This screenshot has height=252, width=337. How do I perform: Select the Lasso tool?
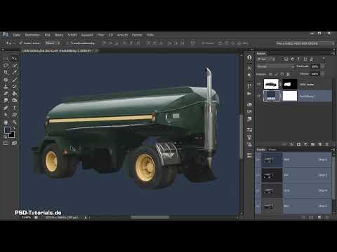(6, 66)
